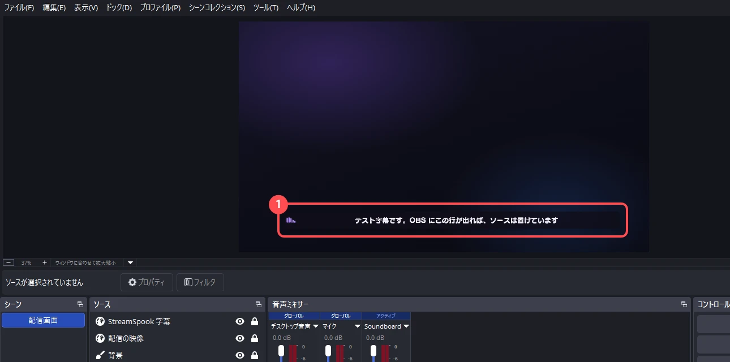Hide the StreamSpook 字幕 source
730x362 pixels.
(x=240, y=321)
